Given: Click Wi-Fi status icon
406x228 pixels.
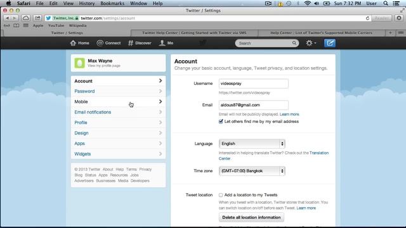Looking at the screenshot, I should click(307, 3).
